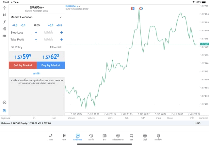Select the trade tab in bottom bar
Image resolution: width=209 pixels, height=146 pixels.
[77, 137]
